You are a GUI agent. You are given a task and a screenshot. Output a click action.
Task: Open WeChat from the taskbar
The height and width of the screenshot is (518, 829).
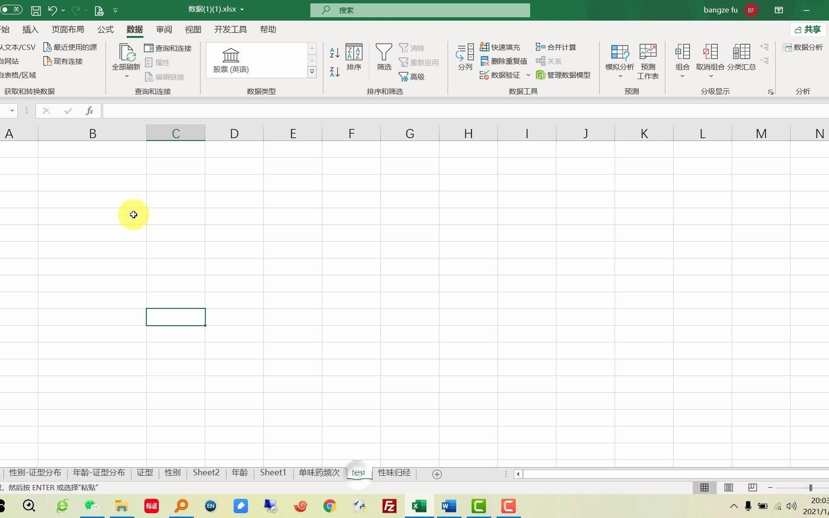click(91, 506)
